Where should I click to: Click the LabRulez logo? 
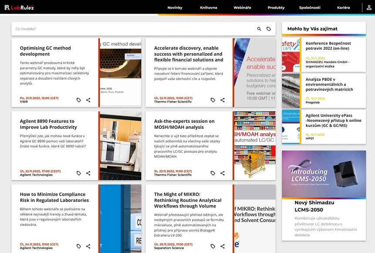coord(19,7)
